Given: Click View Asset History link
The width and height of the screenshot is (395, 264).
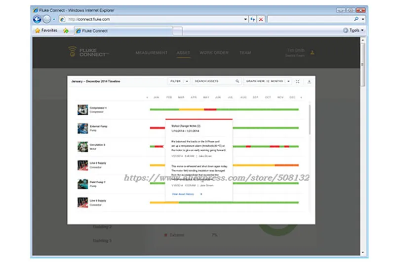Looking at the screenshot, I should [x=183, y=194].
